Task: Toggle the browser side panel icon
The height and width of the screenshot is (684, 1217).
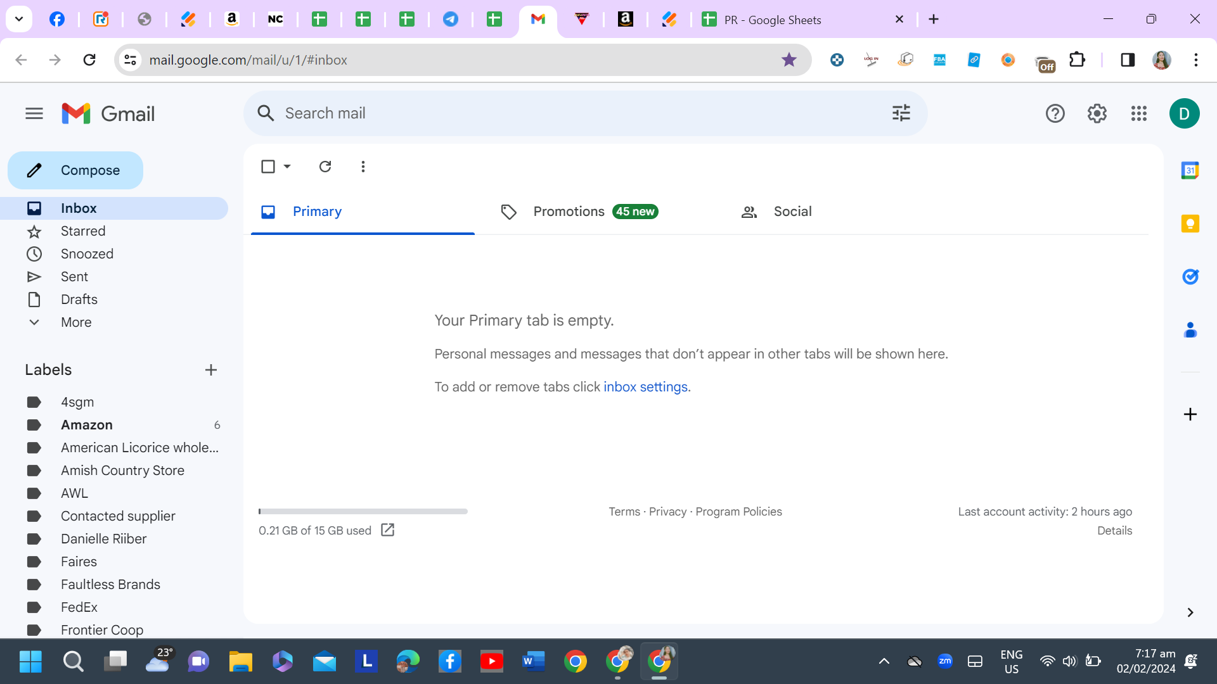Action: pyautogui.click(x=1127, y=60)
